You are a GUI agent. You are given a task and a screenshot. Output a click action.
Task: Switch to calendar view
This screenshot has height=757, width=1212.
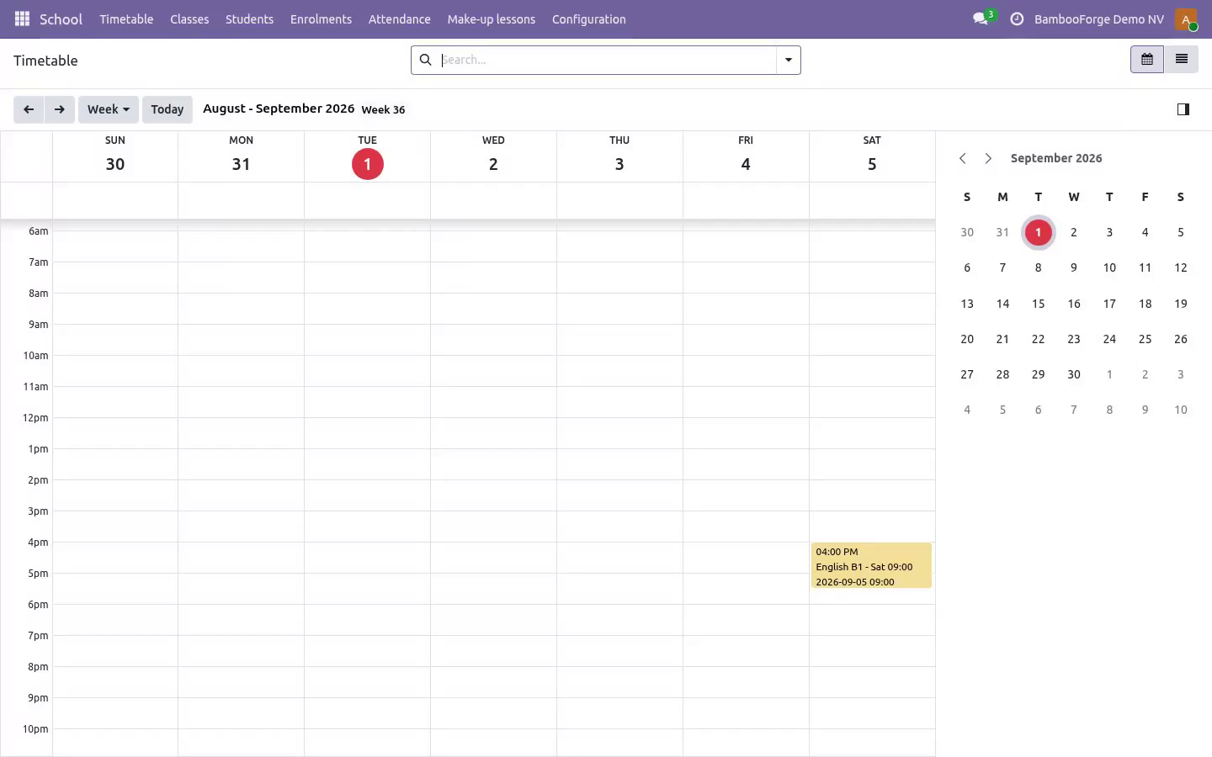click(1147, 60)
